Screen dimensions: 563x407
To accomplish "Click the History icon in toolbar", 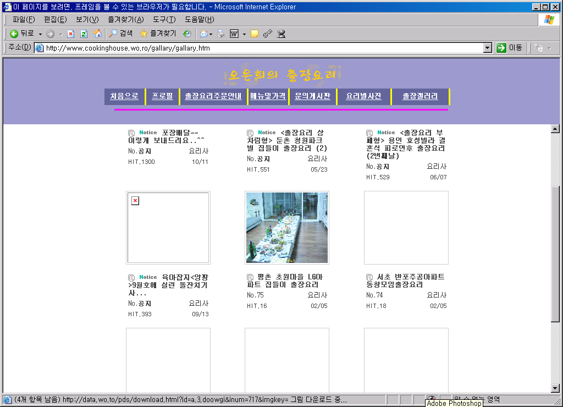I will 187,34.
